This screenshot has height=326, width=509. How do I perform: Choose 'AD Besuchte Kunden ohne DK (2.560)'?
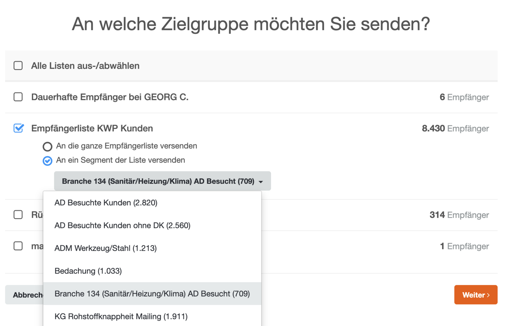coord(122,226)
